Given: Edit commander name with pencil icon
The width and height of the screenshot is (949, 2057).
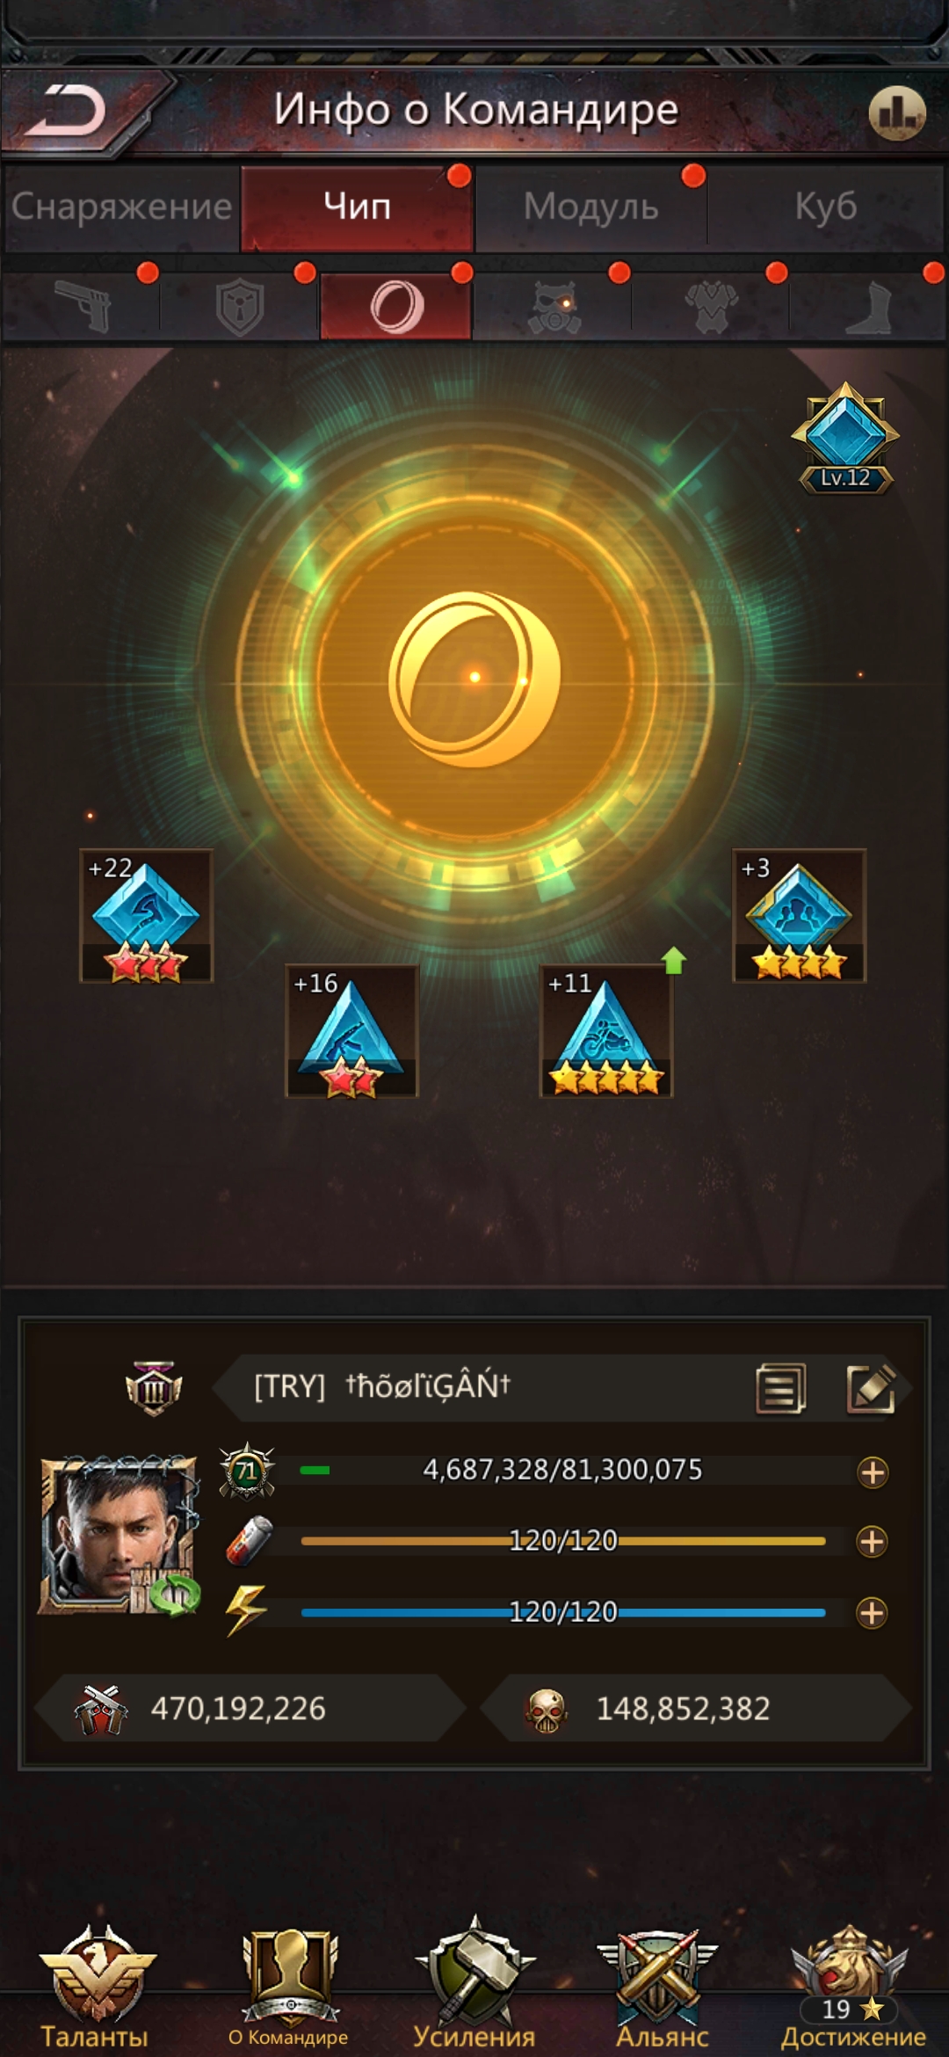Looking at the screenshot, I should (x=871, y=1389).
